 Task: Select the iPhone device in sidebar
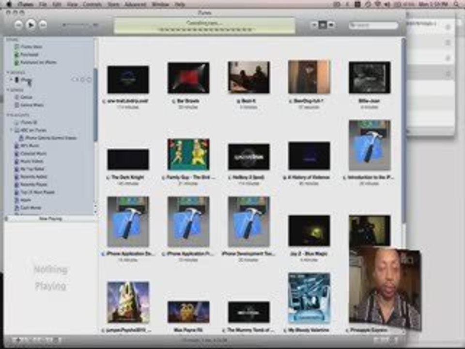(24, 79)
